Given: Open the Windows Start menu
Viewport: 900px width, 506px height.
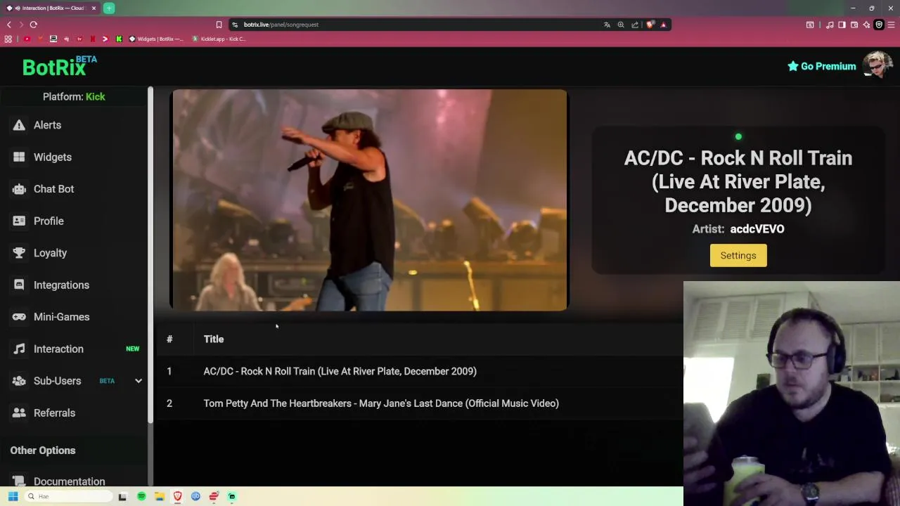Looking at the screenshot, I should point(13,496).
